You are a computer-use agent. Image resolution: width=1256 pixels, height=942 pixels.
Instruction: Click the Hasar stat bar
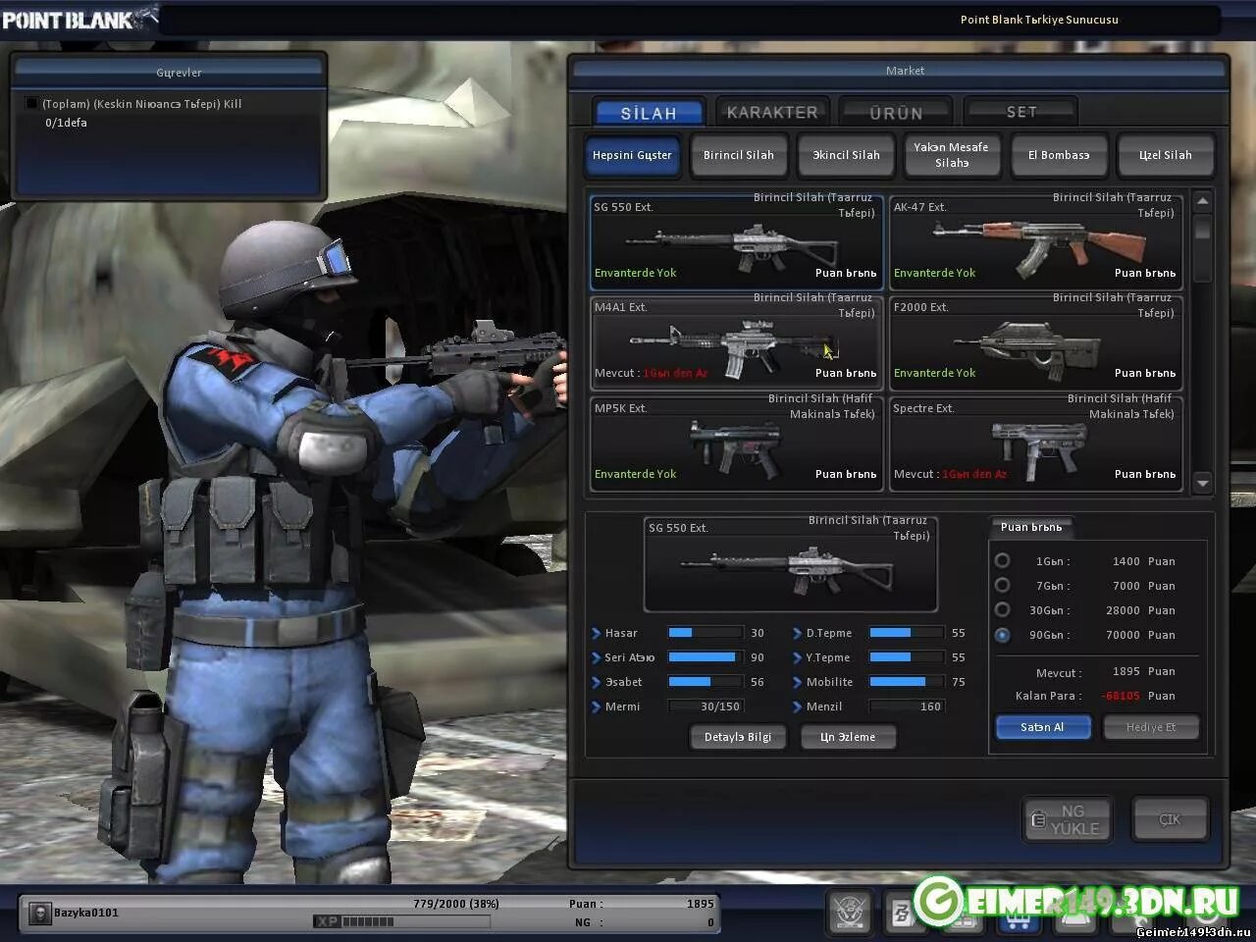pos(705,633)
